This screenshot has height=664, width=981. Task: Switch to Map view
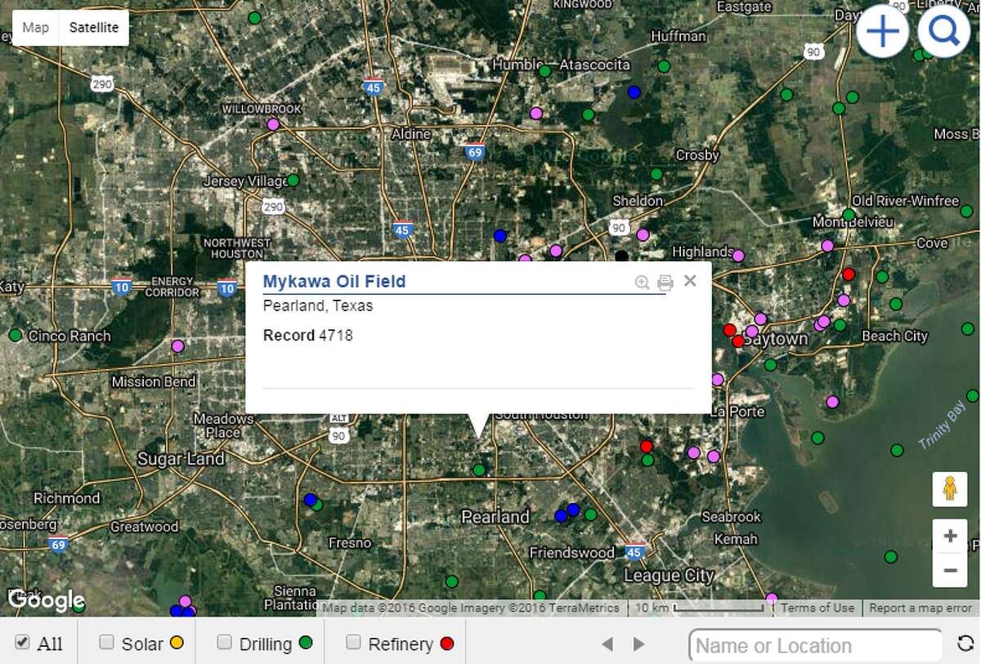[35, 27]
